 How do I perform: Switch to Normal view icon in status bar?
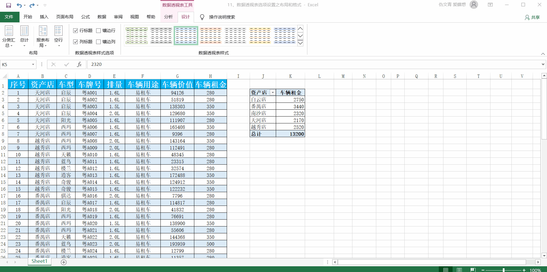coord(446,270)
